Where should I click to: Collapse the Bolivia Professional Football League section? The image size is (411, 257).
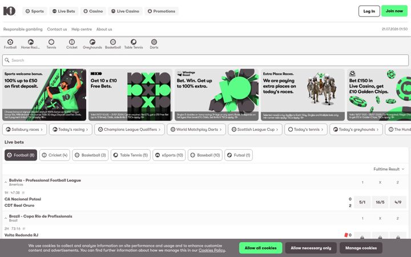(x=6, y=182)
